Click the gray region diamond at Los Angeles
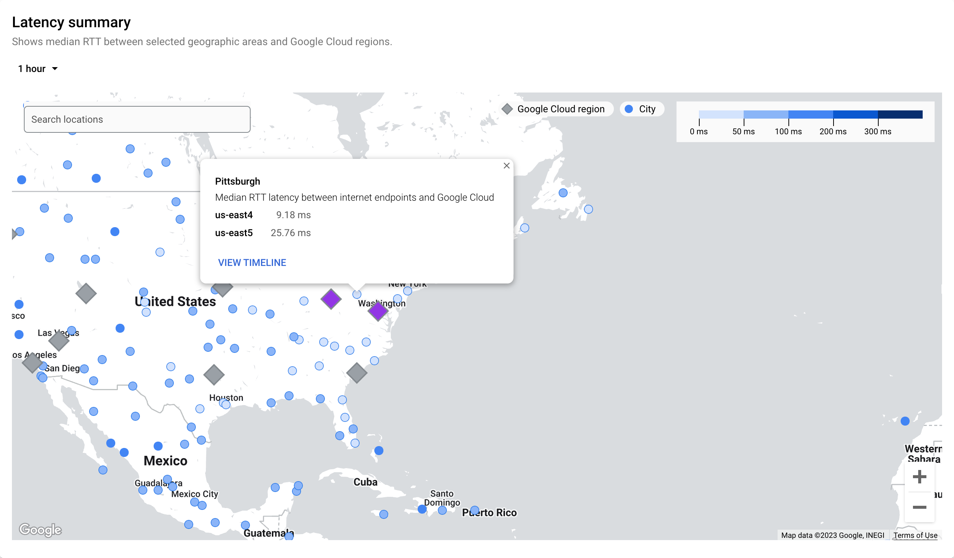 pyautogui.click(x=32, y=363)
